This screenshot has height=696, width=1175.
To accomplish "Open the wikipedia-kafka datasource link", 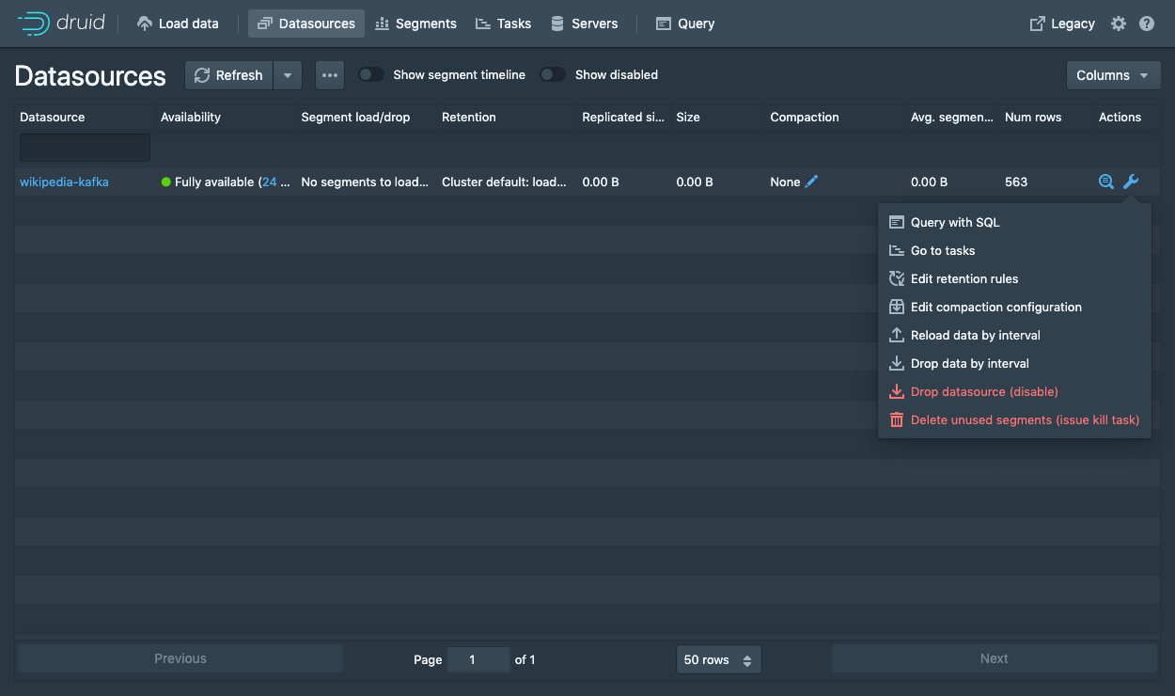I will point(64,182).
